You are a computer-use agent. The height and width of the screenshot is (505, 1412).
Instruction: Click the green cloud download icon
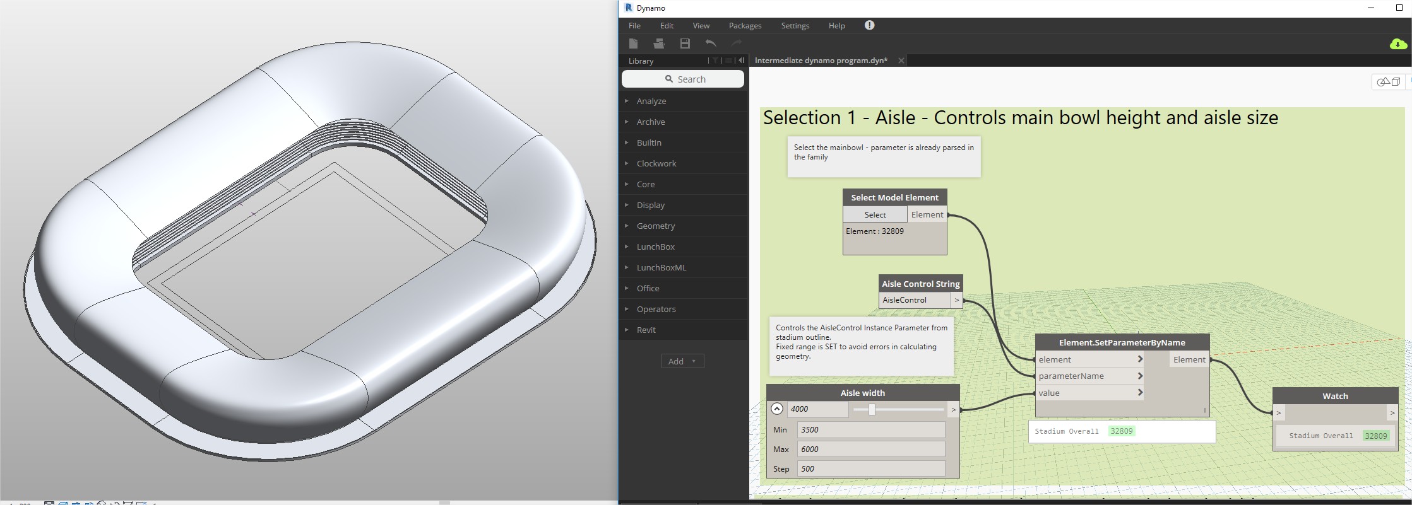tap(1397, 44)
